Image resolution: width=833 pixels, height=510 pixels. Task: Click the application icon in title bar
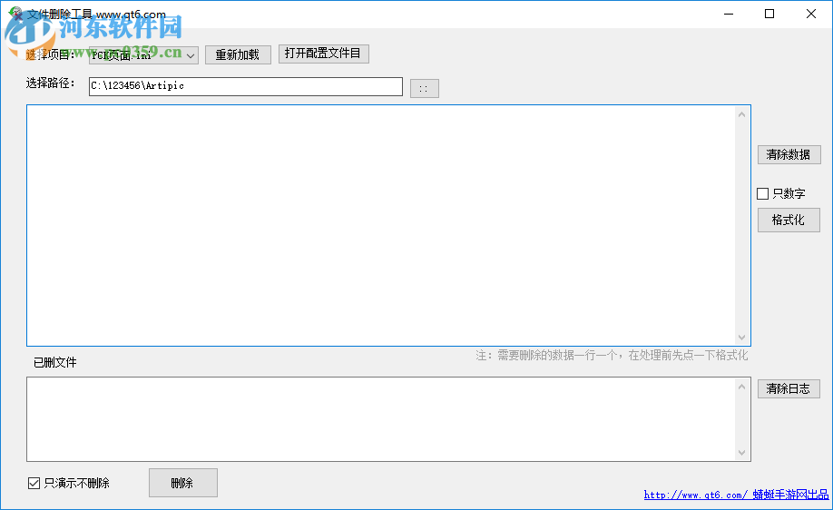pos(16,14)
